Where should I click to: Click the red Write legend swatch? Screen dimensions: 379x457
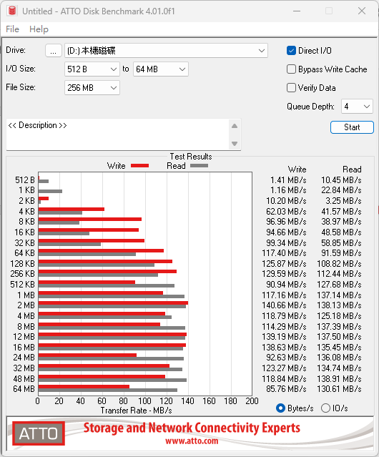pos(140,166)
